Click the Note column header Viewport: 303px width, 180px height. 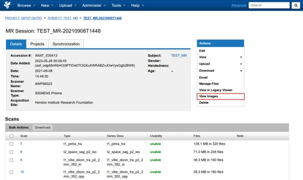[x=240, y=136]
